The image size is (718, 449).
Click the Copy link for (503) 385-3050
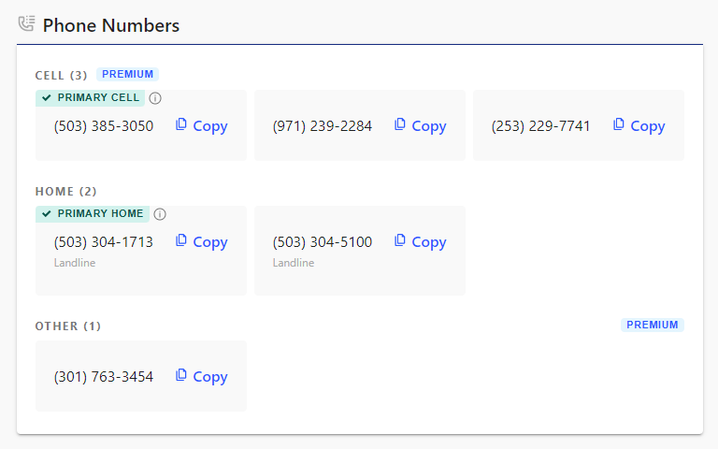click(202, 125)
